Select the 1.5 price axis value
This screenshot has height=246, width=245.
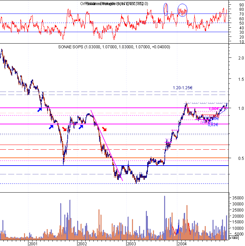(x=241, y=79)
